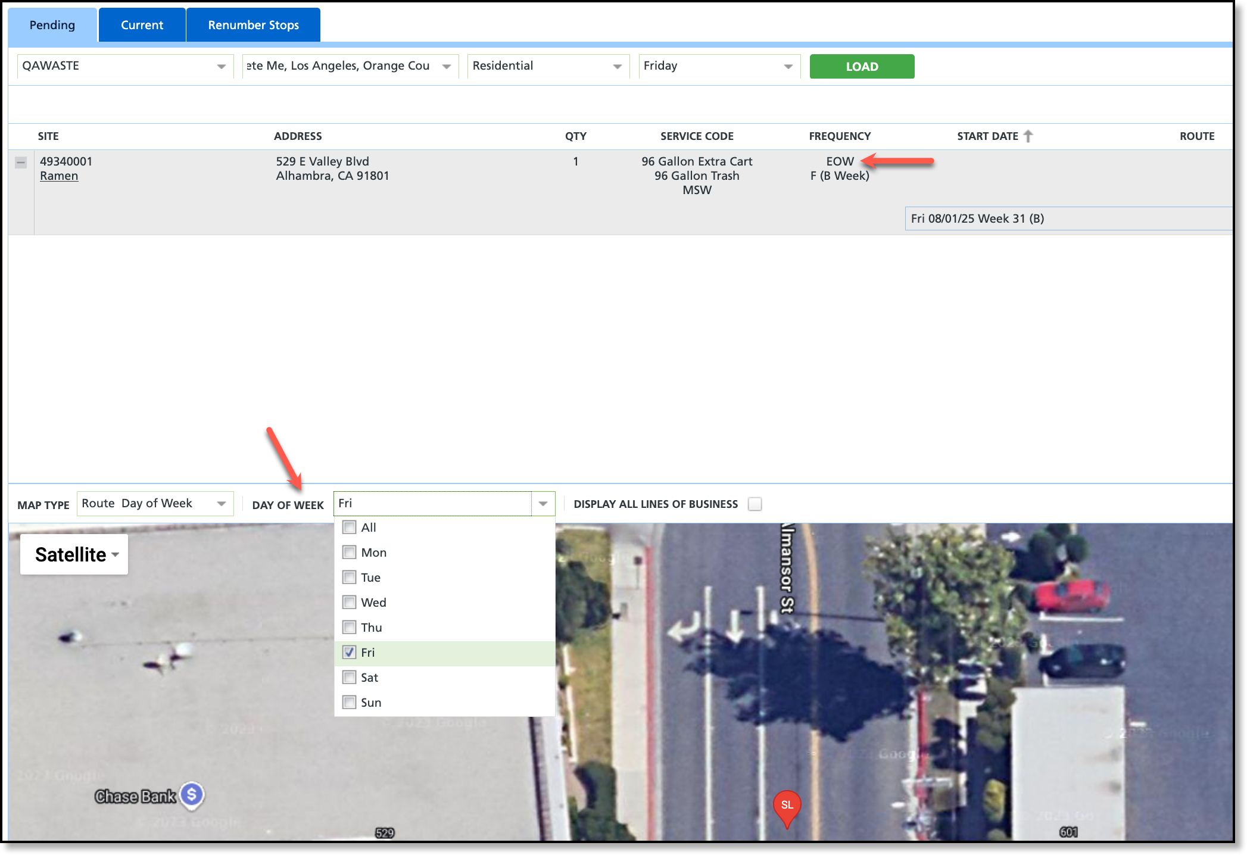Open the Ramen site link
The image size is (1247, 855).
coord(59,176)
